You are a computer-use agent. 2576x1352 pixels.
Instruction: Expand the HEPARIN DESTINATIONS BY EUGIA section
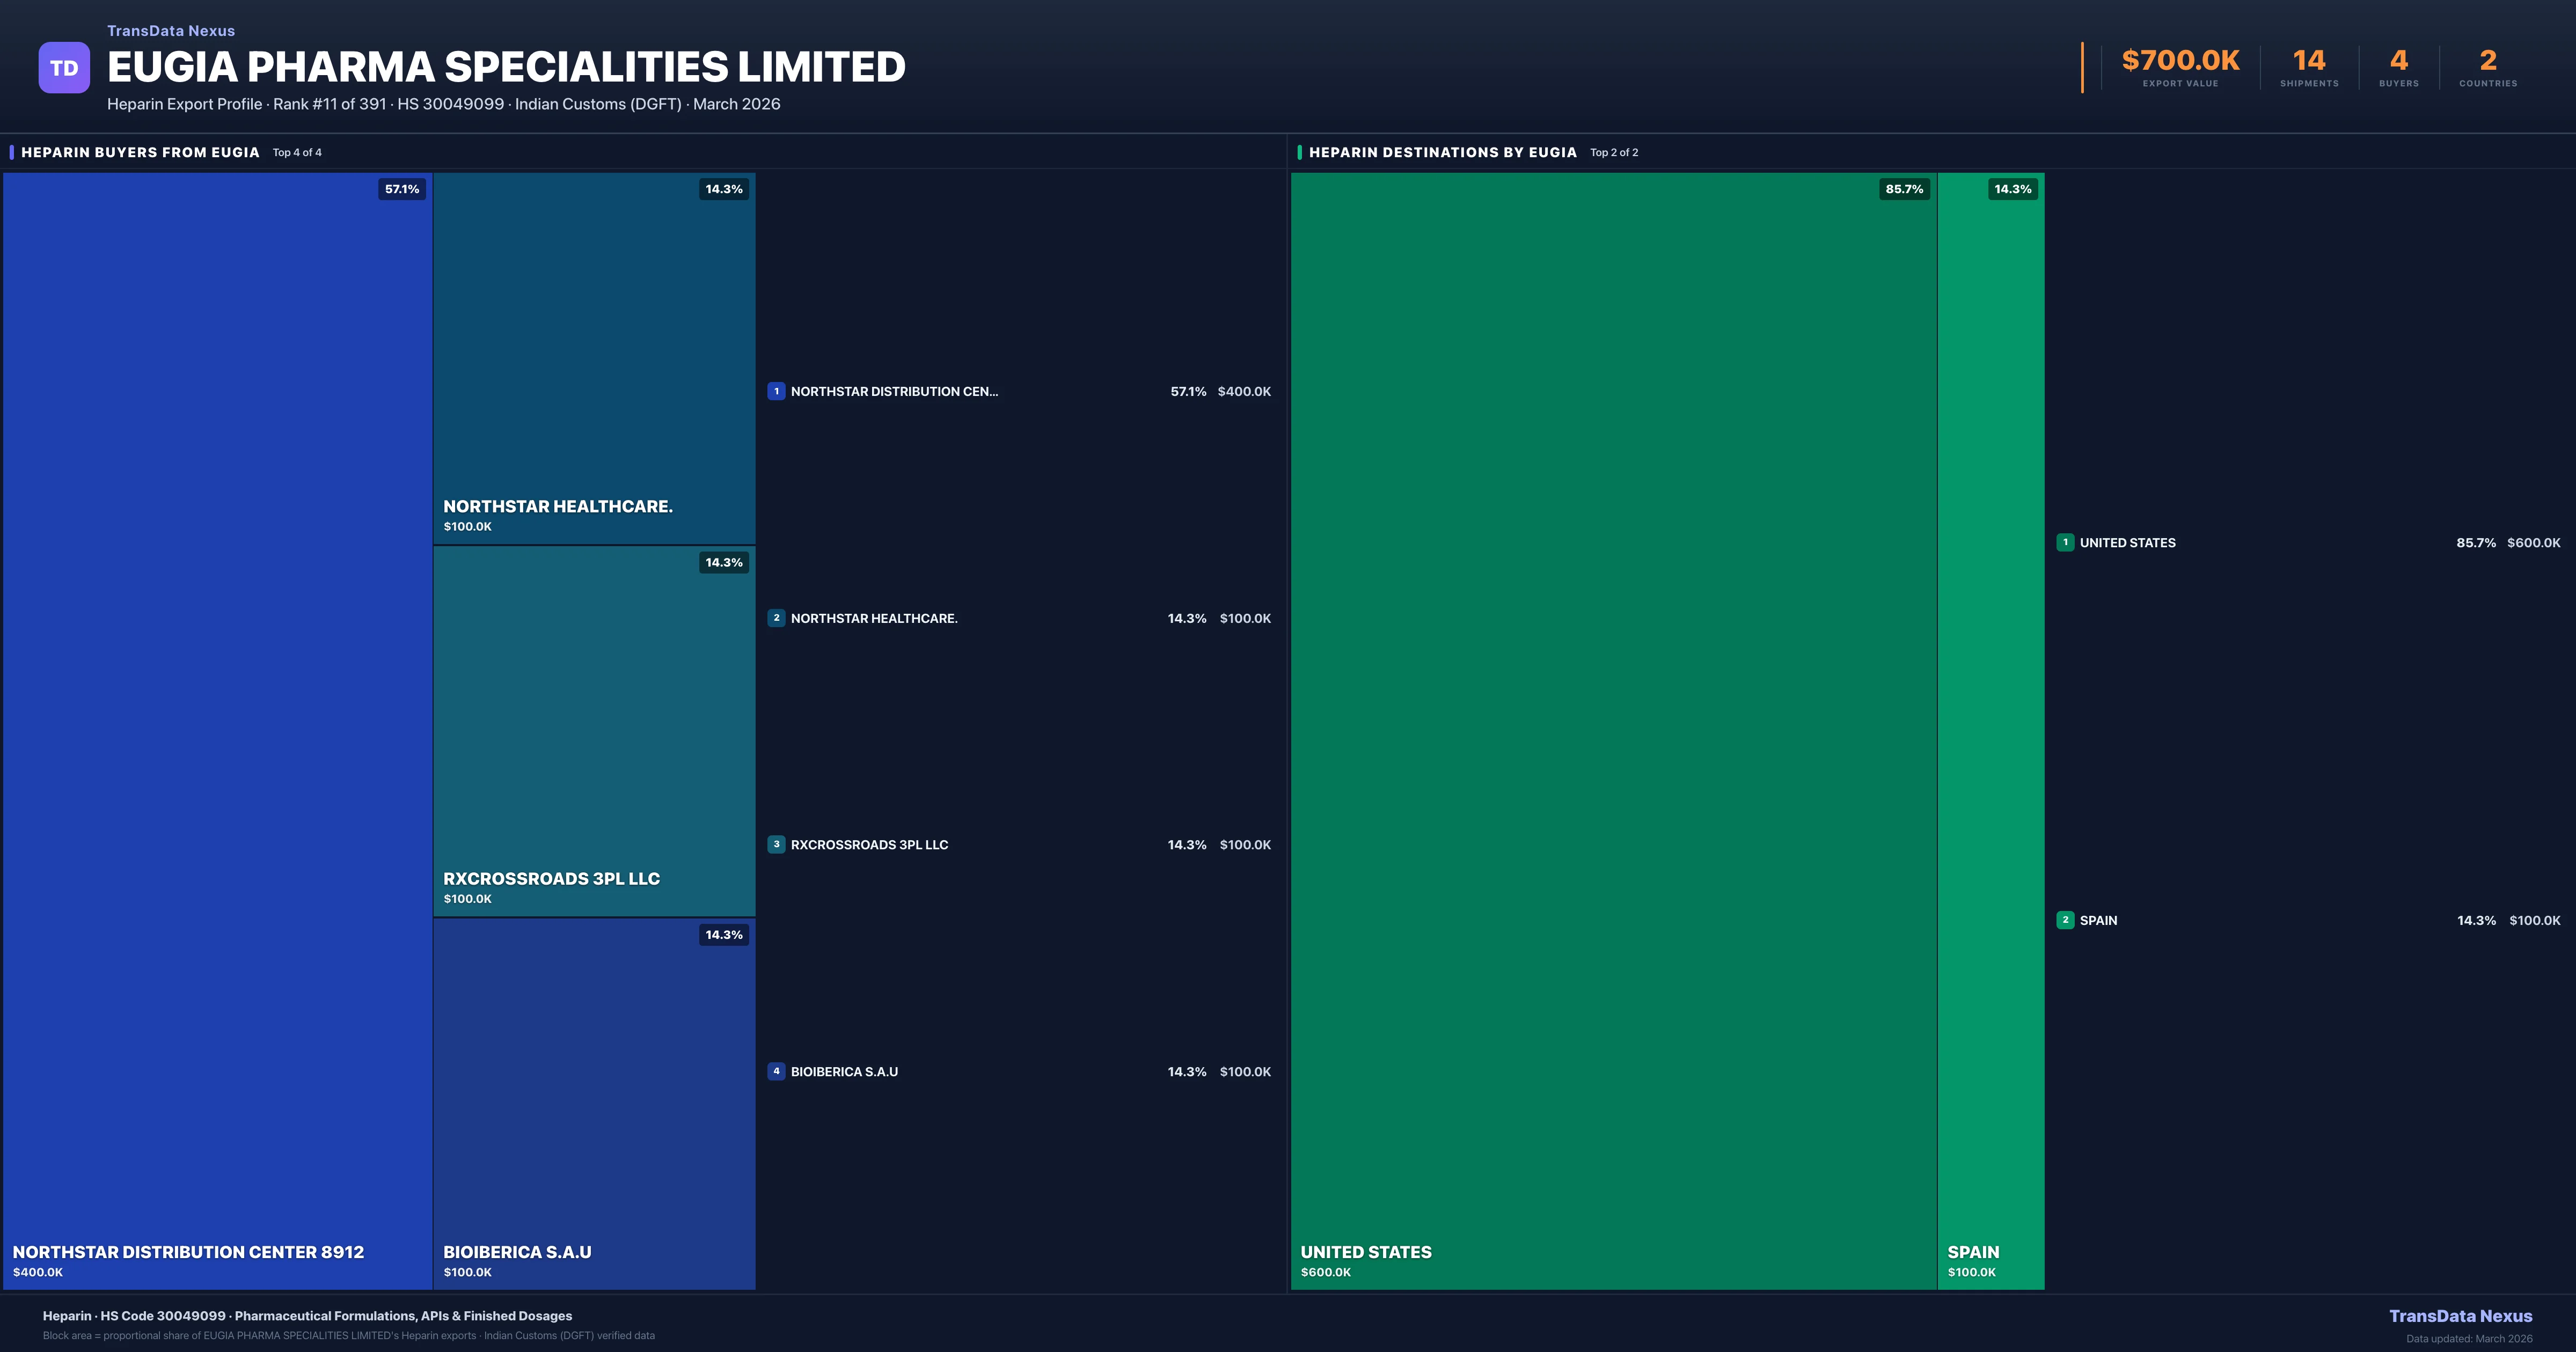point(1443,152)
